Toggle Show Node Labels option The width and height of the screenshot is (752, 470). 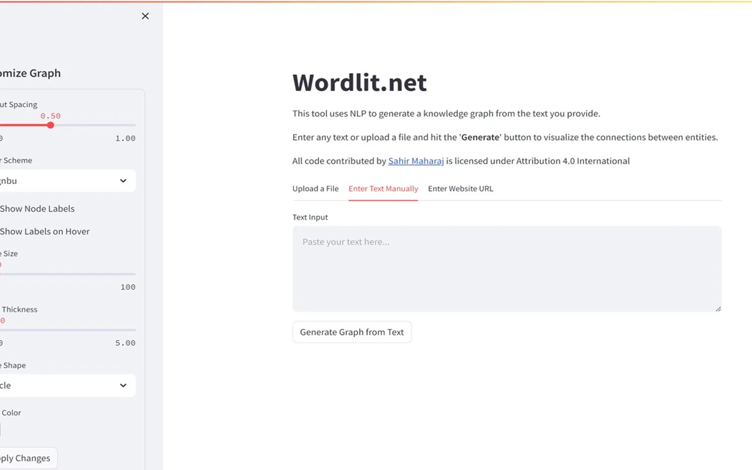click(37, 209)
